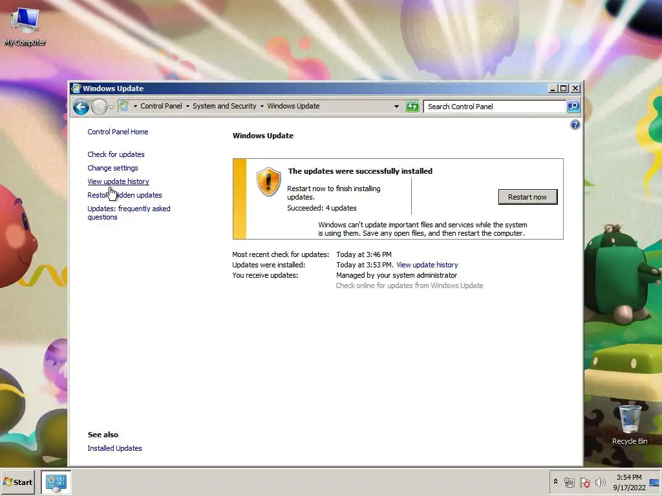Click the taskbar clock showing 3:54 PM

click(x=629, y=482)
